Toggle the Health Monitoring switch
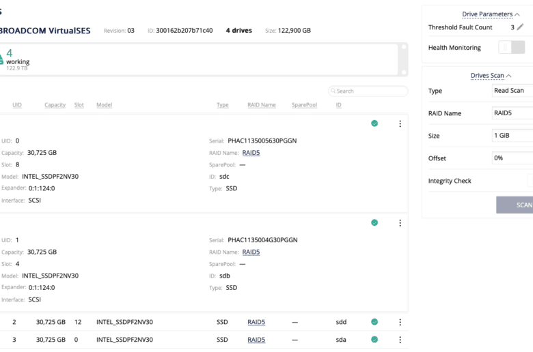 click(512, 47)
